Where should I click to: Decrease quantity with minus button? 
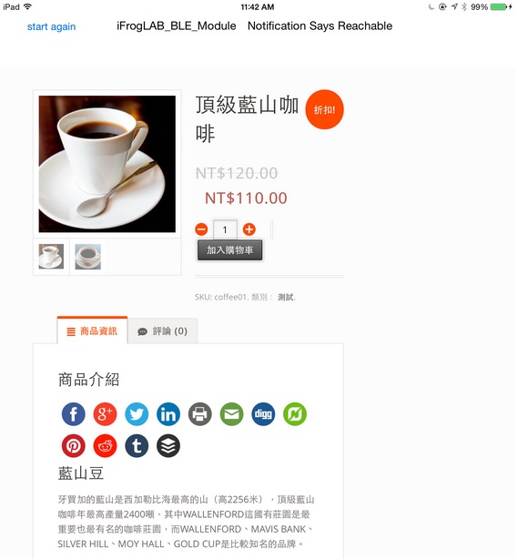(201, 229)
